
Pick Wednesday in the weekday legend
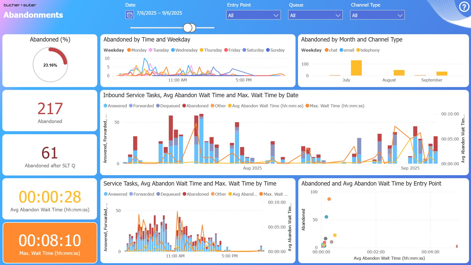pyautogui.click(x=184, y=50)
